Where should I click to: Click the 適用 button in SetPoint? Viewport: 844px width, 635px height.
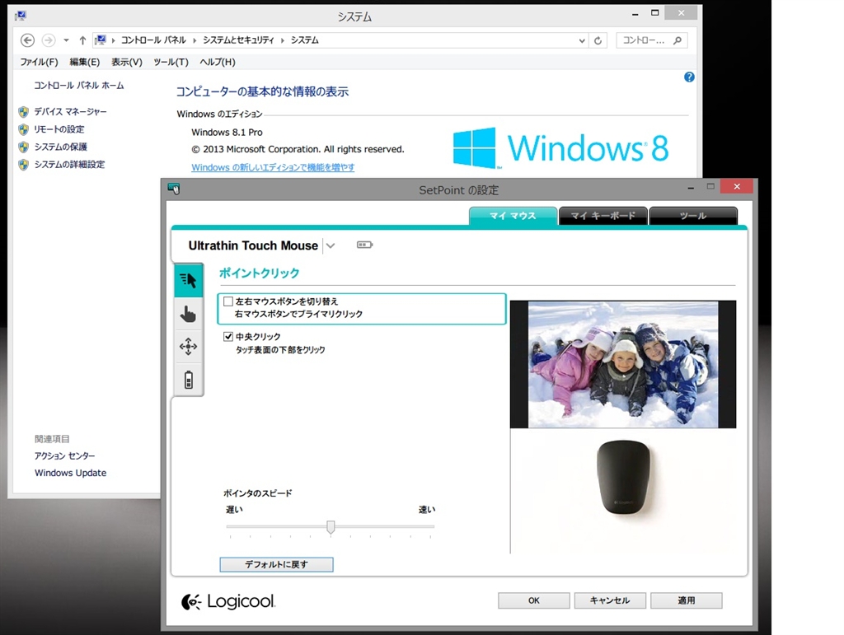[x=687, y=600]
